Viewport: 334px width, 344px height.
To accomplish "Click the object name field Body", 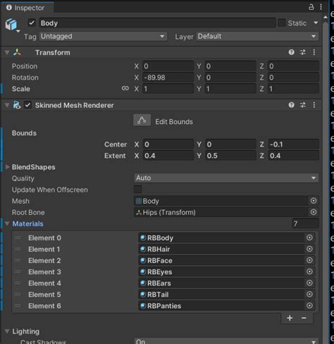I will point(157,23).
